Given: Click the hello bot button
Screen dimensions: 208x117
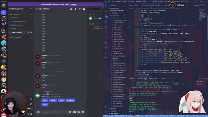Looking at the screenshot, I should point(45,105).
